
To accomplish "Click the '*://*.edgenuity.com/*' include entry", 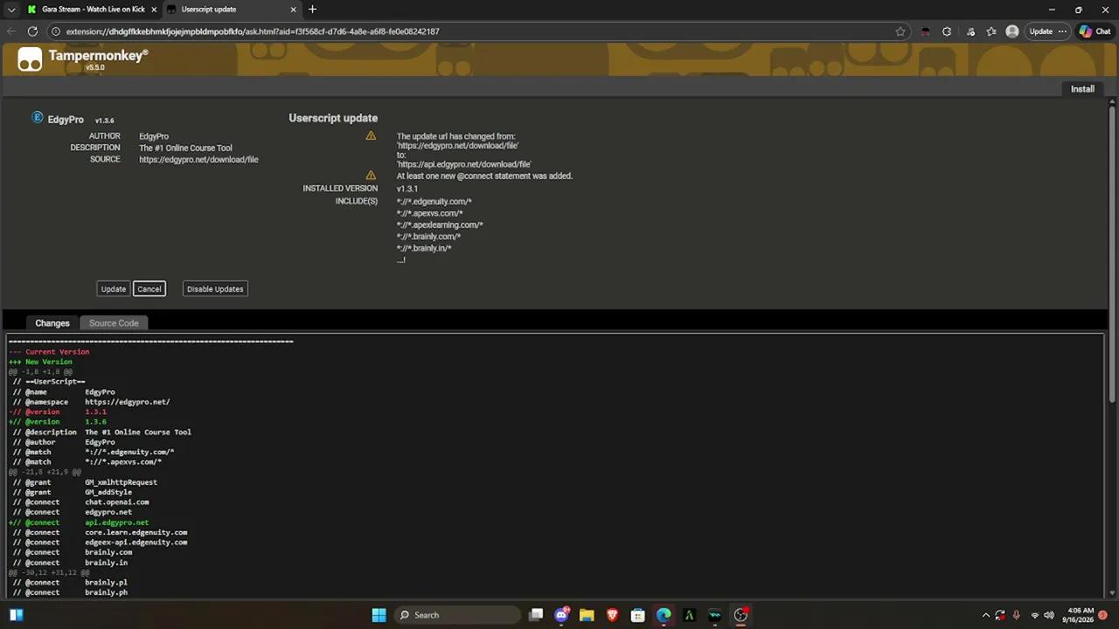I will 434,202.
